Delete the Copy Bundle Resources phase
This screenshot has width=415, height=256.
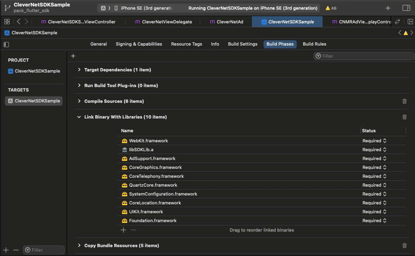405,246
